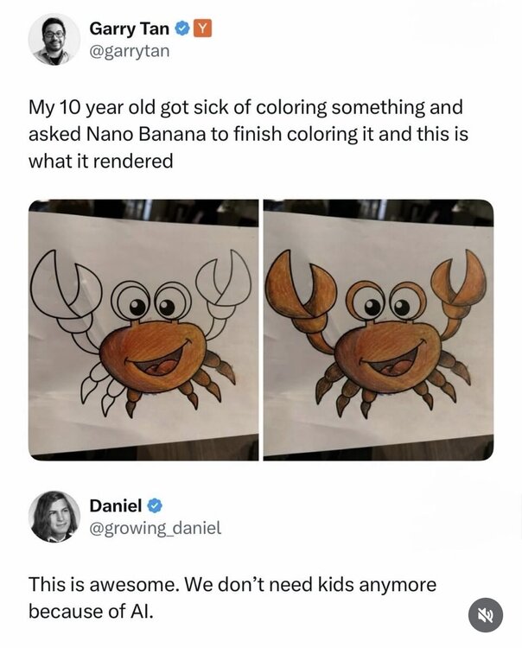
Task: Open the @garrytan handle link
Action: (130, 51)
